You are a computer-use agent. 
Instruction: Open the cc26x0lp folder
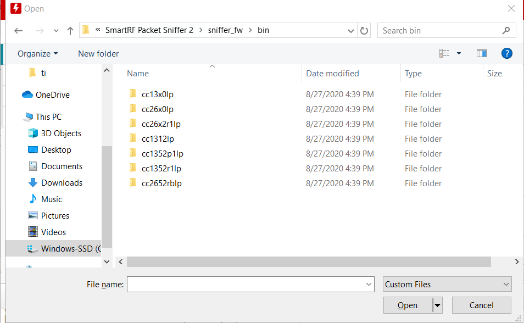[157, 109]
